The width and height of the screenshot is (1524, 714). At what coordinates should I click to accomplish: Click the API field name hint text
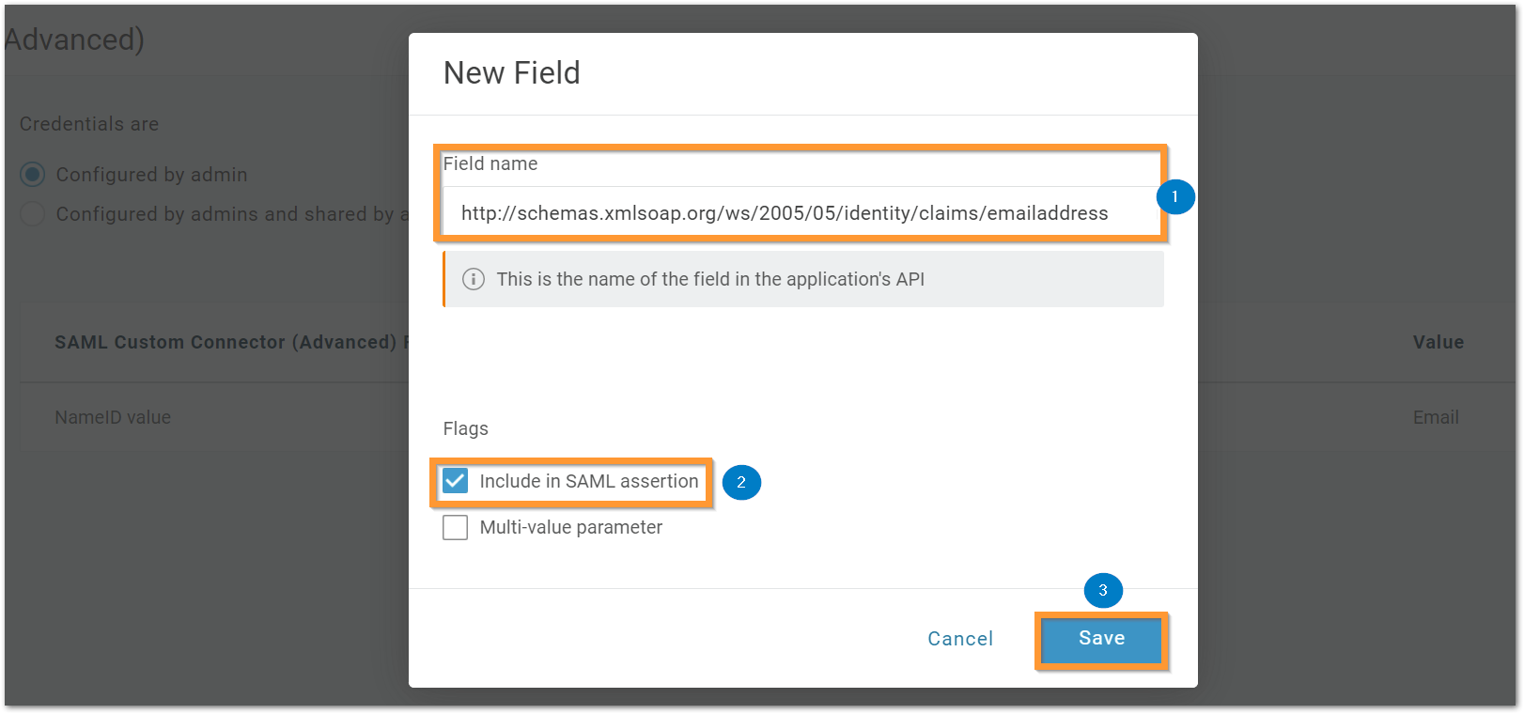click(710, 279)
